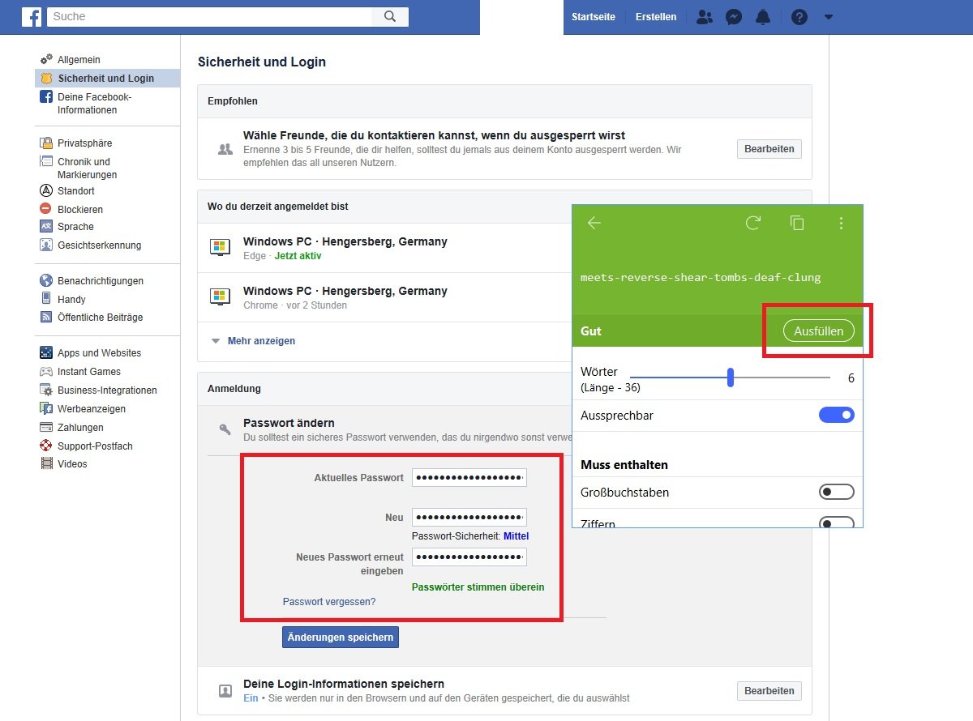The width and height of the screenshot is (973, 721).
Task: Click the Sprache language icon
Action: coord(46,227)
